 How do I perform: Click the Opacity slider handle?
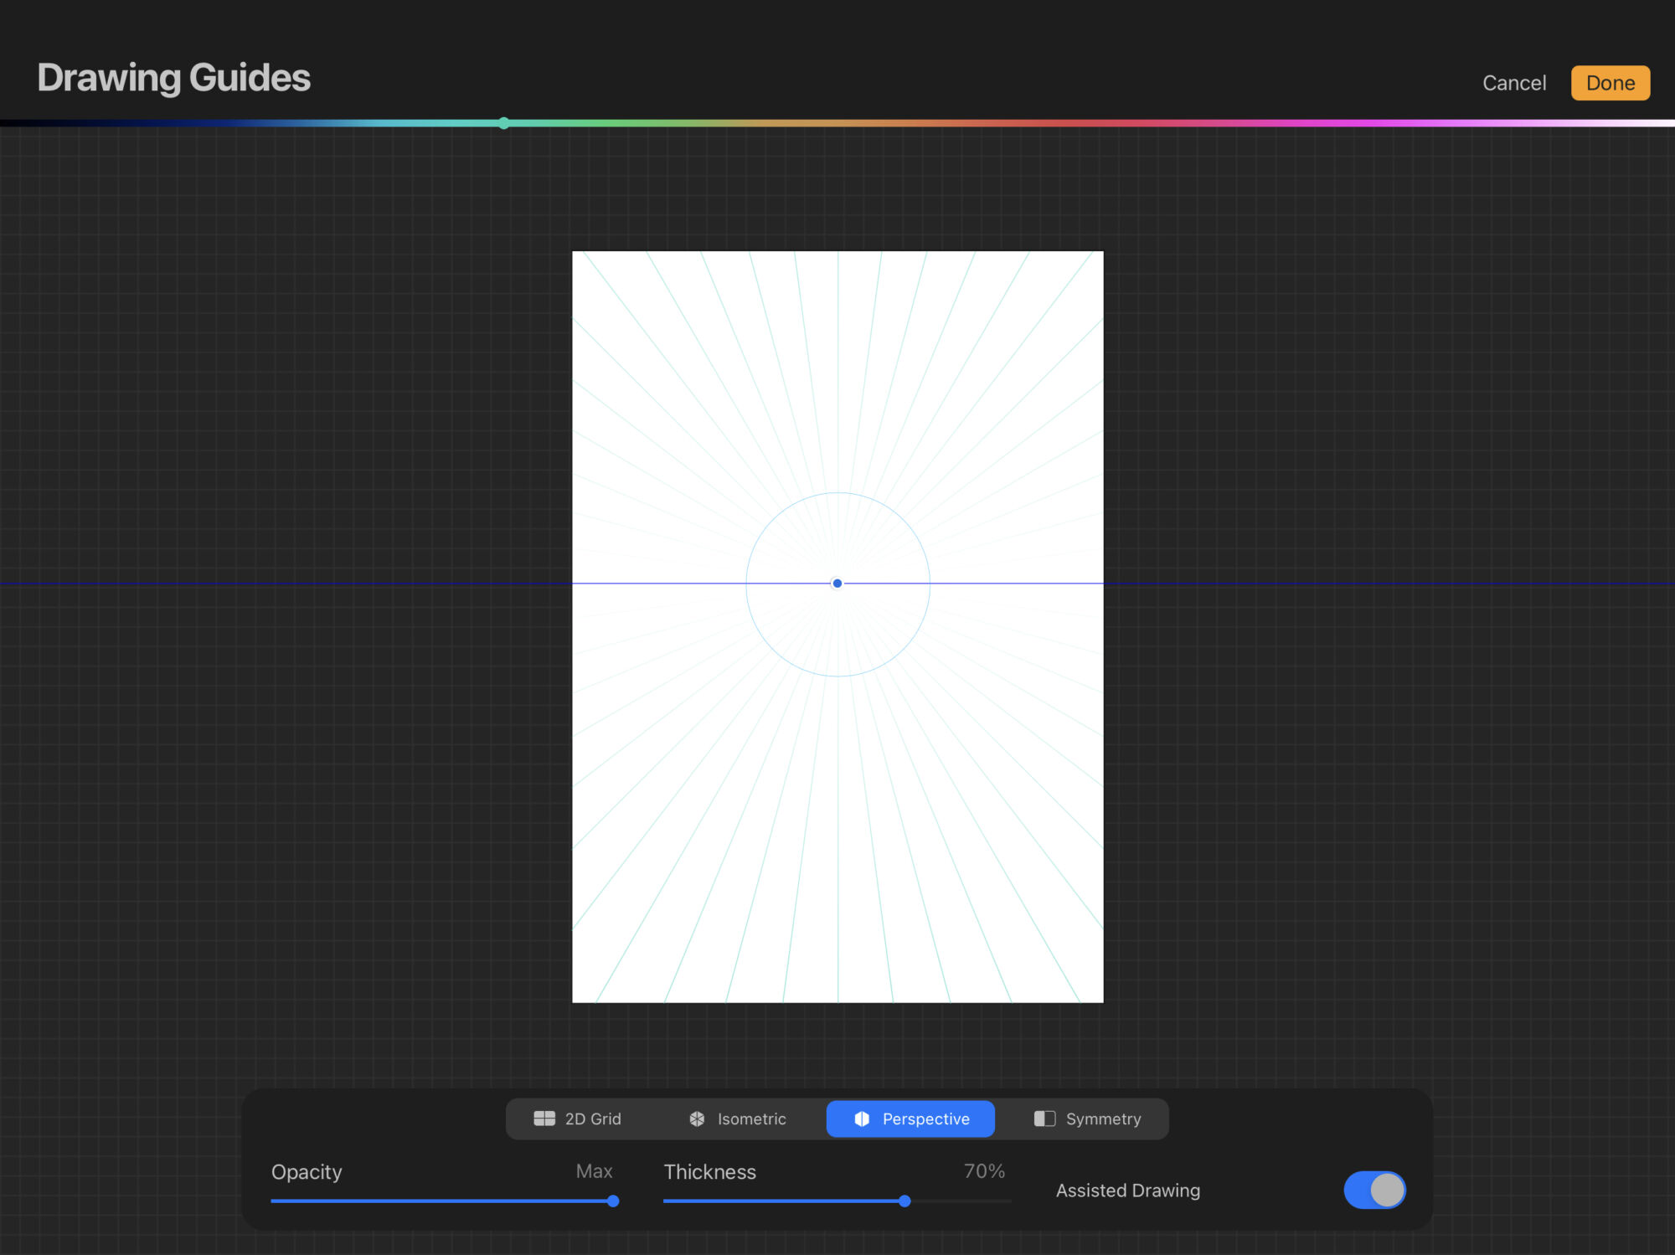point(613,1201)
